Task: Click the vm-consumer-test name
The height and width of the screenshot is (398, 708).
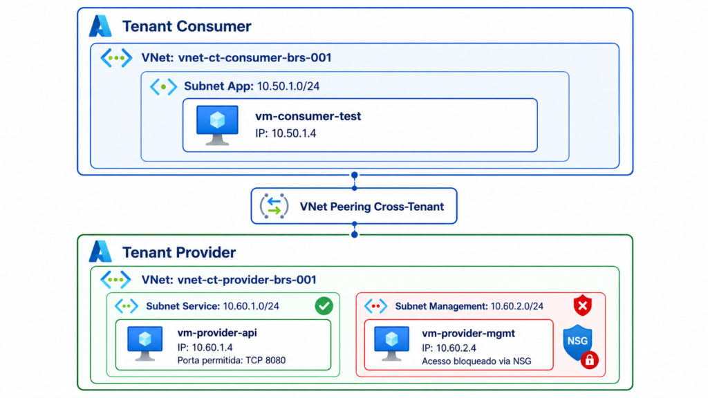Action: (308, 116)
